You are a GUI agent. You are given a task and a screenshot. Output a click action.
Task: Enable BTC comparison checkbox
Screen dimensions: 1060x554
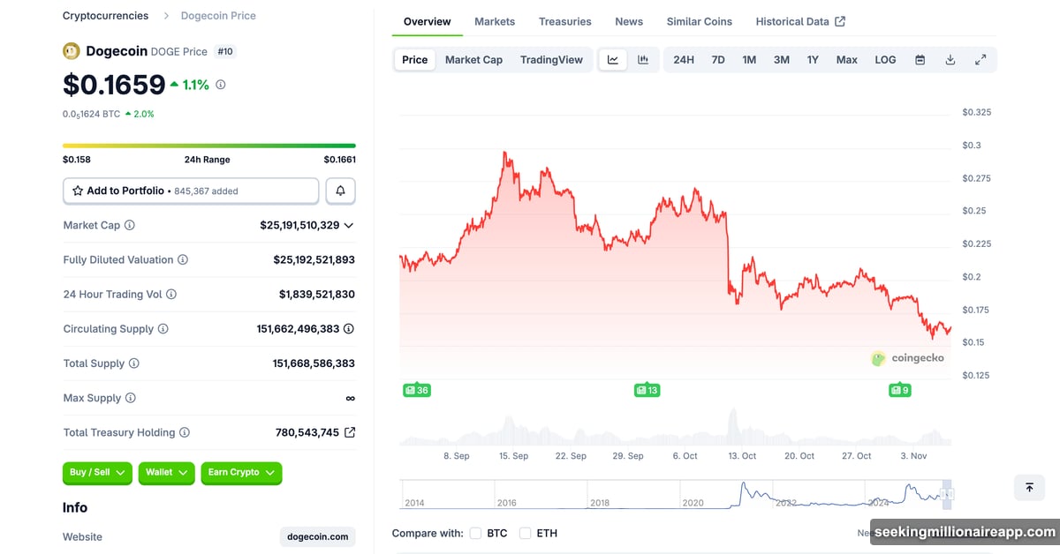click(475, 533)
